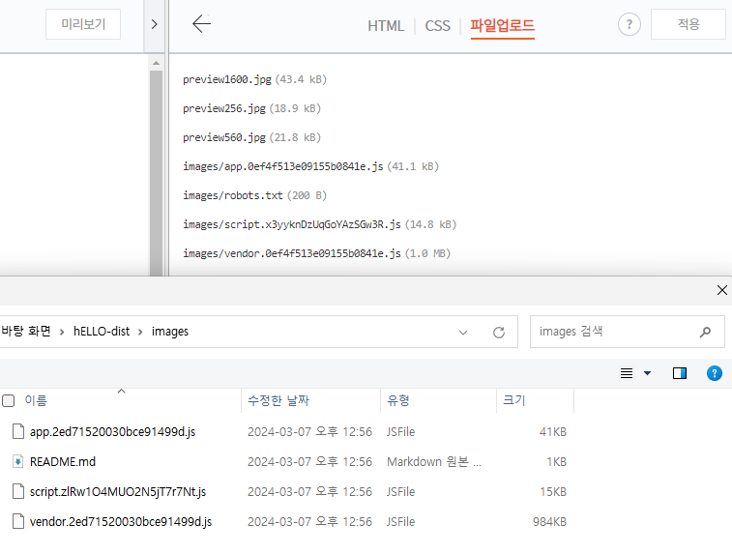Click the images 검색 search field
This screenshot has height=554, width=732.
(627, 332)
